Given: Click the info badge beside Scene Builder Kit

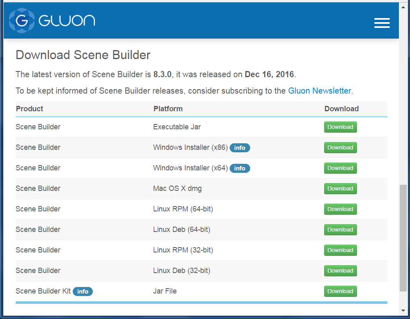Looking at the screenshot, I should (x=83, y=291).
